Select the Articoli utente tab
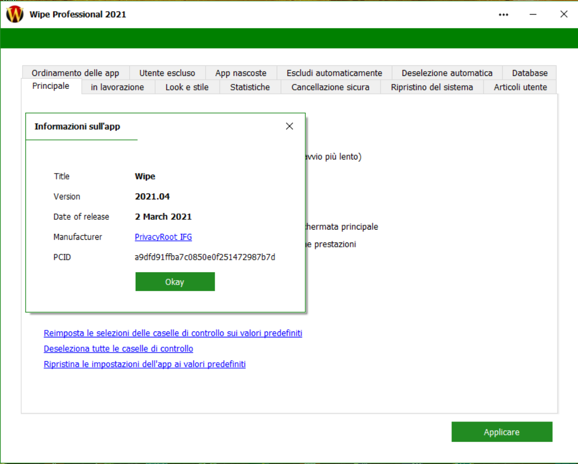Image resolution: width=578 pixels, height=464 pixels. [520, 87]
